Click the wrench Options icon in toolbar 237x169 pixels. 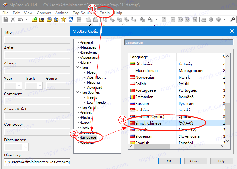click(x=232, y=19)
